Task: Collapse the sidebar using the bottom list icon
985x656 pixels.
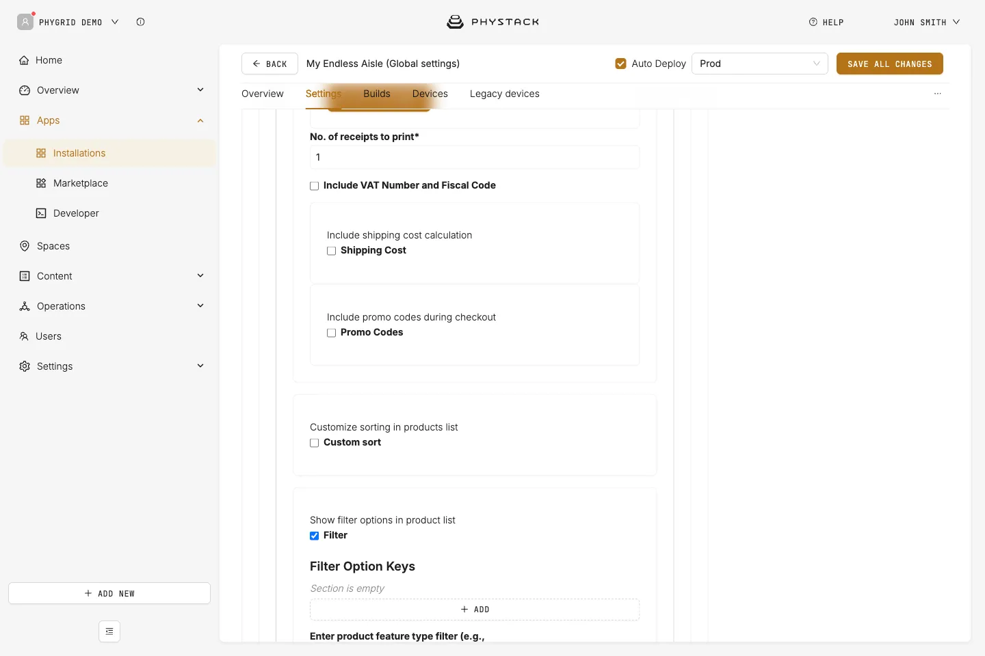Action: point(109,631)
